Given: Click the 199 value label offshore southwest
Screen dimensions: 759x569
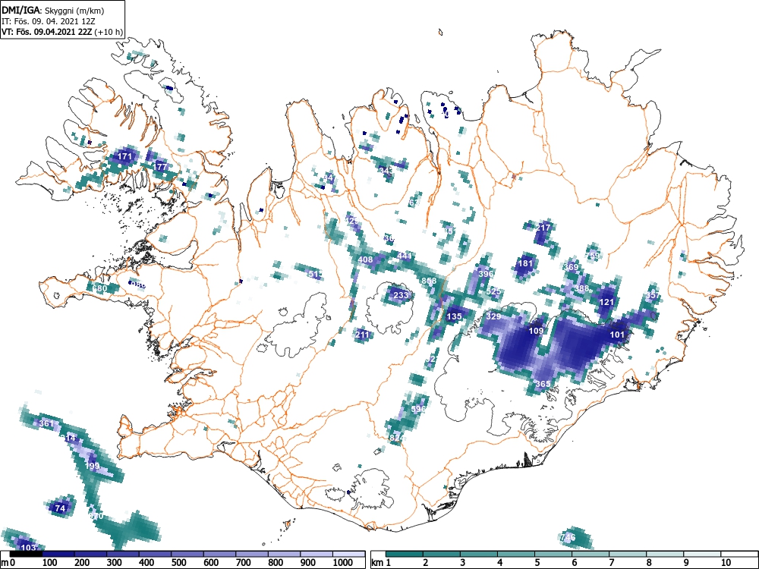Looking at the screenshot, I should pos(92,466).
